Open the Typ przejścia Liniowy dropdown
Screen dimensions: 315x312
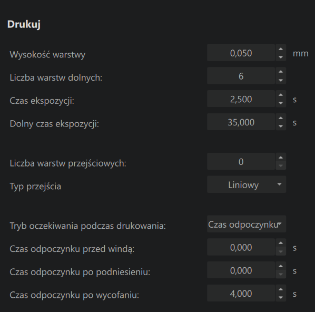247,184
